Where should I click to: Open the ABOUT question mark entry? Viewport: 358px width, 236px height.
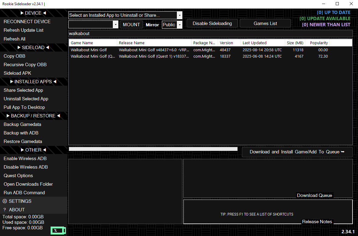tap(34, 209)
